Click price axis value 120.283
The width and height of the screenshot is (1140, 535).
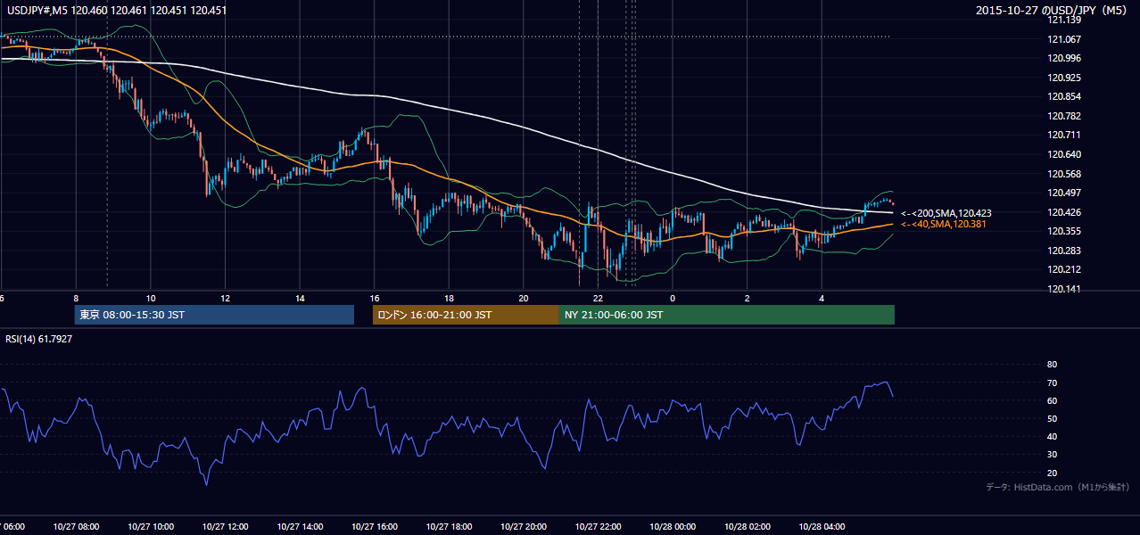pyautogui.click(x=1063, y=251)
